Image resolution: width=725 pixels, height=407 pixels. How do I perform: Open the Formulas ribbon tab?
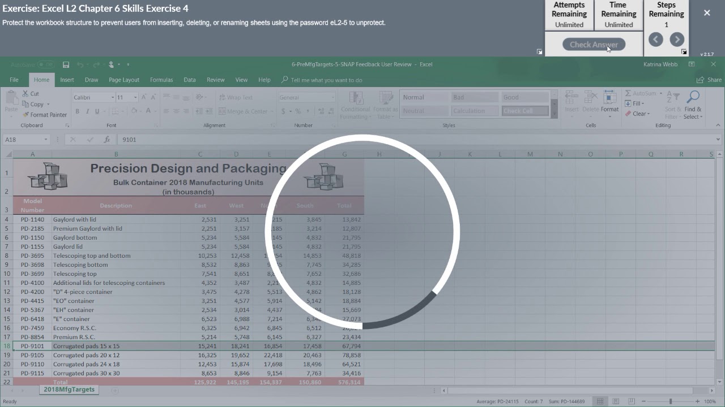click(161, 80)
